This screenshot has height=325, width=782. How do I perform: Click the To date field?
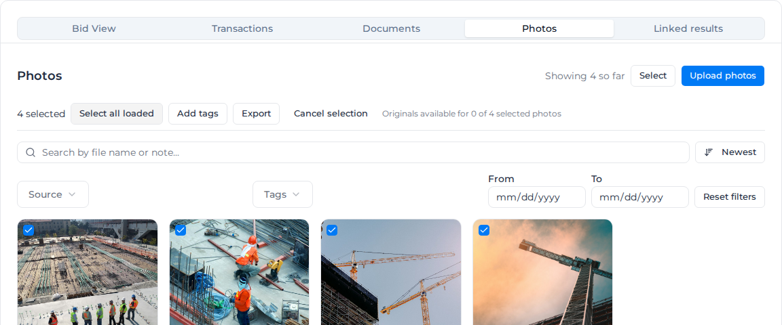click(640, 197)
